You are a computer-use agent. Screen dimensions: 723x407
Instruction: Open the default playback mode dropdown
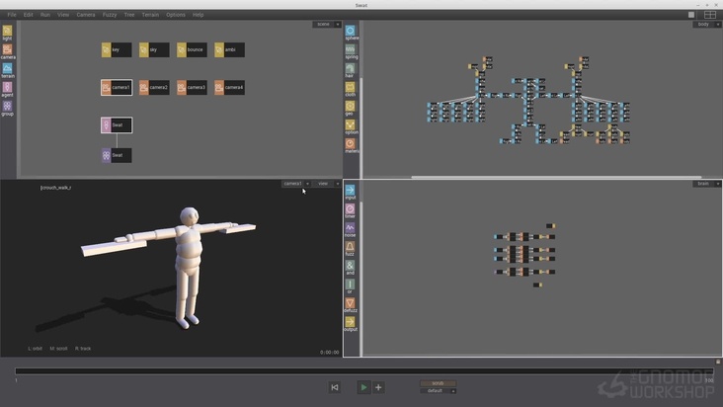coord(438,391)
